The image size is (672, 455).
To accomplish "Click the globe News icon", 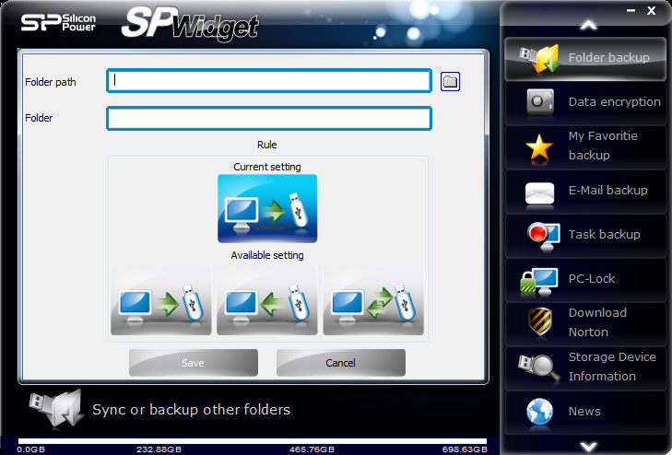I will (539, 412).
